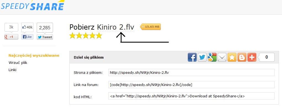Click the Google +1 button
Viewport: 282px width, 112px height.
click(11, 37)
